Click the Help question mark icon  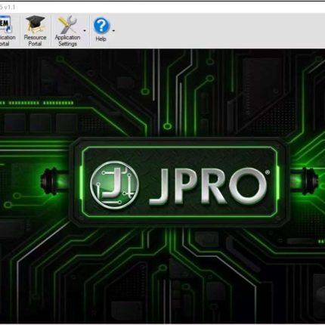(x=101, y=26)
